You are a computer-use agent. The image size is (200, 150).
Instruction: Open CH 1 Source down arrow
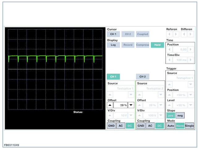click(131, 95)
